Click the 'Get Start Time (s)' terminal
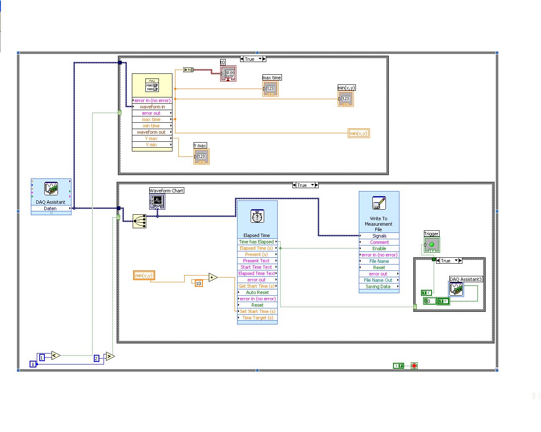The height and width of the screenshot is (432, 541). click(x=257, y=286)
